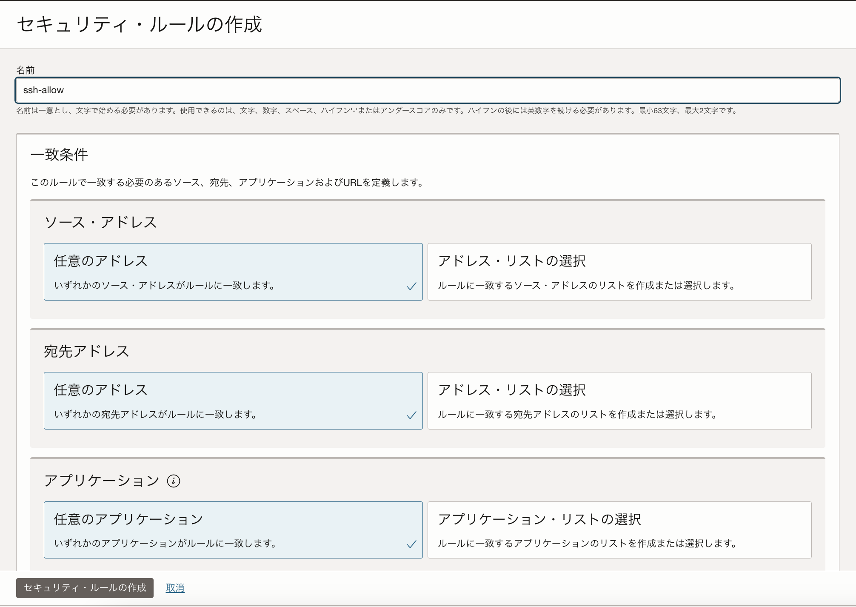
Task: Click the info icon next to アプリケーション
Action: click(173, 481)
